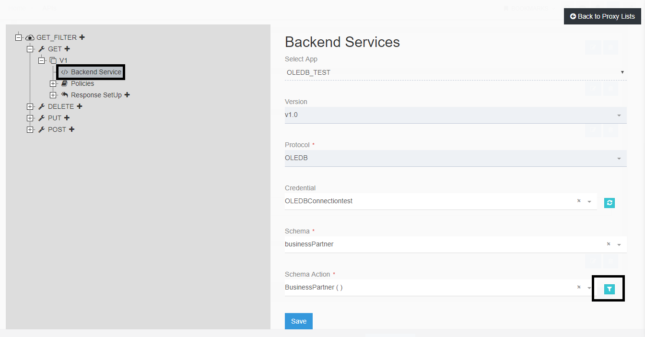Add item with plus next to GET
The width and height of the screenshot is (645, 337).
[x=67, y=49]
